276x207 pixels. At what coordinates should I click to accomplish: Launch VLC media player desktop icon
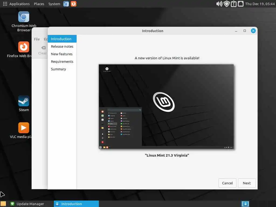(x=24, y=128)
